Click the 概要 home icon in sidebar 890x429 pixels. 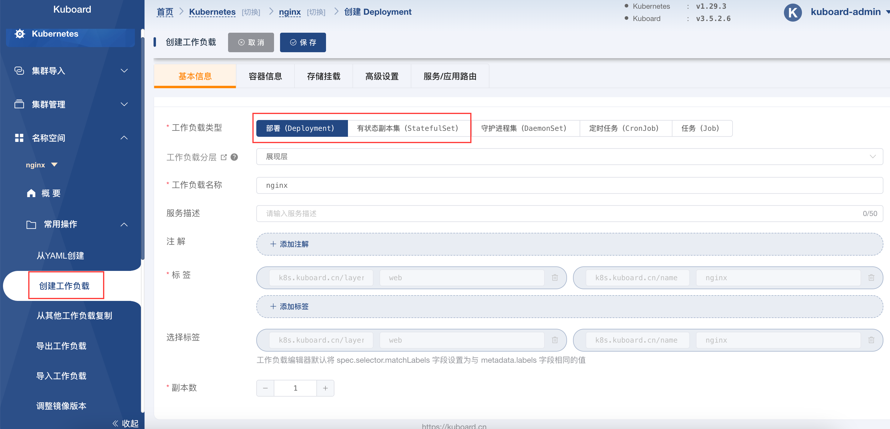[x=31, y=193]
